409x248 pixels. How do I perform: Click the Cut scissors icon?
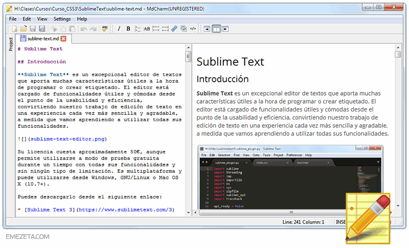pyautogui.click(x=54, y=29)
